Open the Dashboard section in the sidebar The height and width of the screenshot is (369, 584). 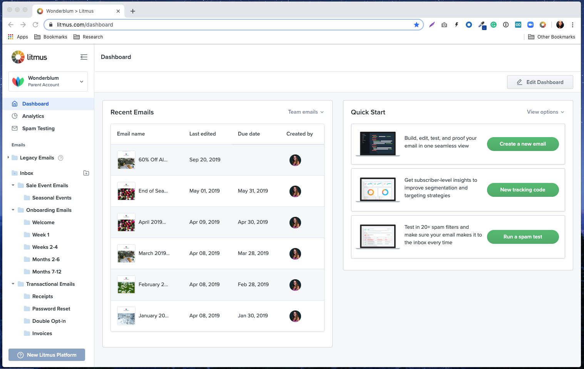[35, 104]
